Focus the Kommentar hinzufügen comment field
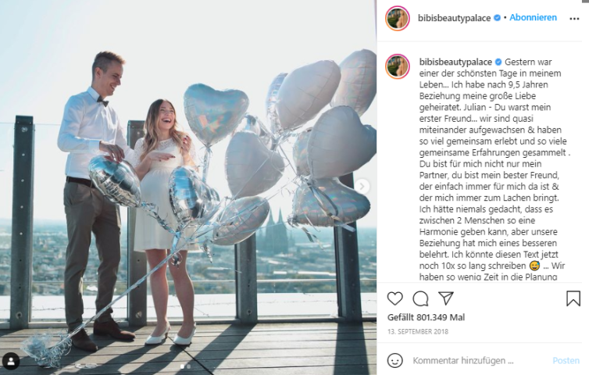 click(x=462, y=361)
